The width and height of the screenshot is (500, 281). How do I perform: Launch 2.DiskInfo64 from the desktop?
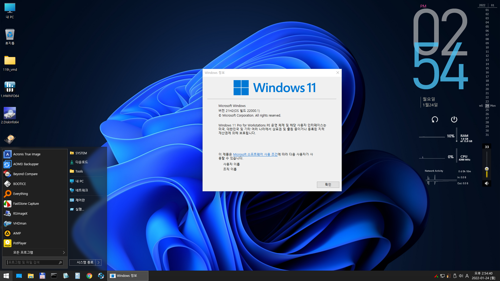pos(10,116)
